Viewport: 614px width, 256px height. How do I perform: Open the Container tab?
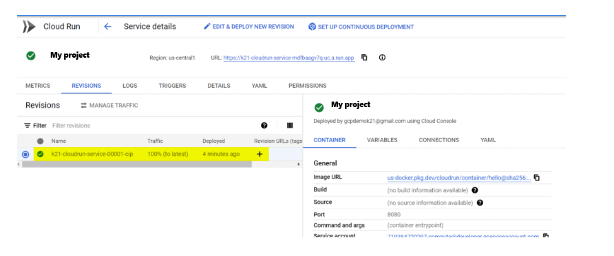[x=329, y=140]
